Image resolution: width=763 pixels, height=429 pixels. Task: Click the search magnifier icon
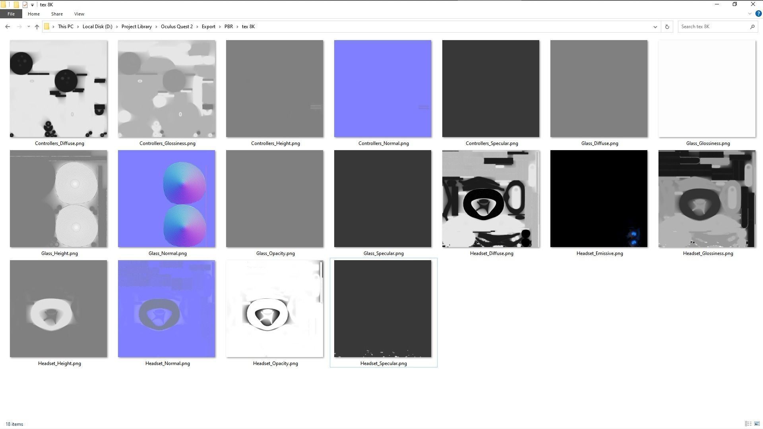(752, 27)
